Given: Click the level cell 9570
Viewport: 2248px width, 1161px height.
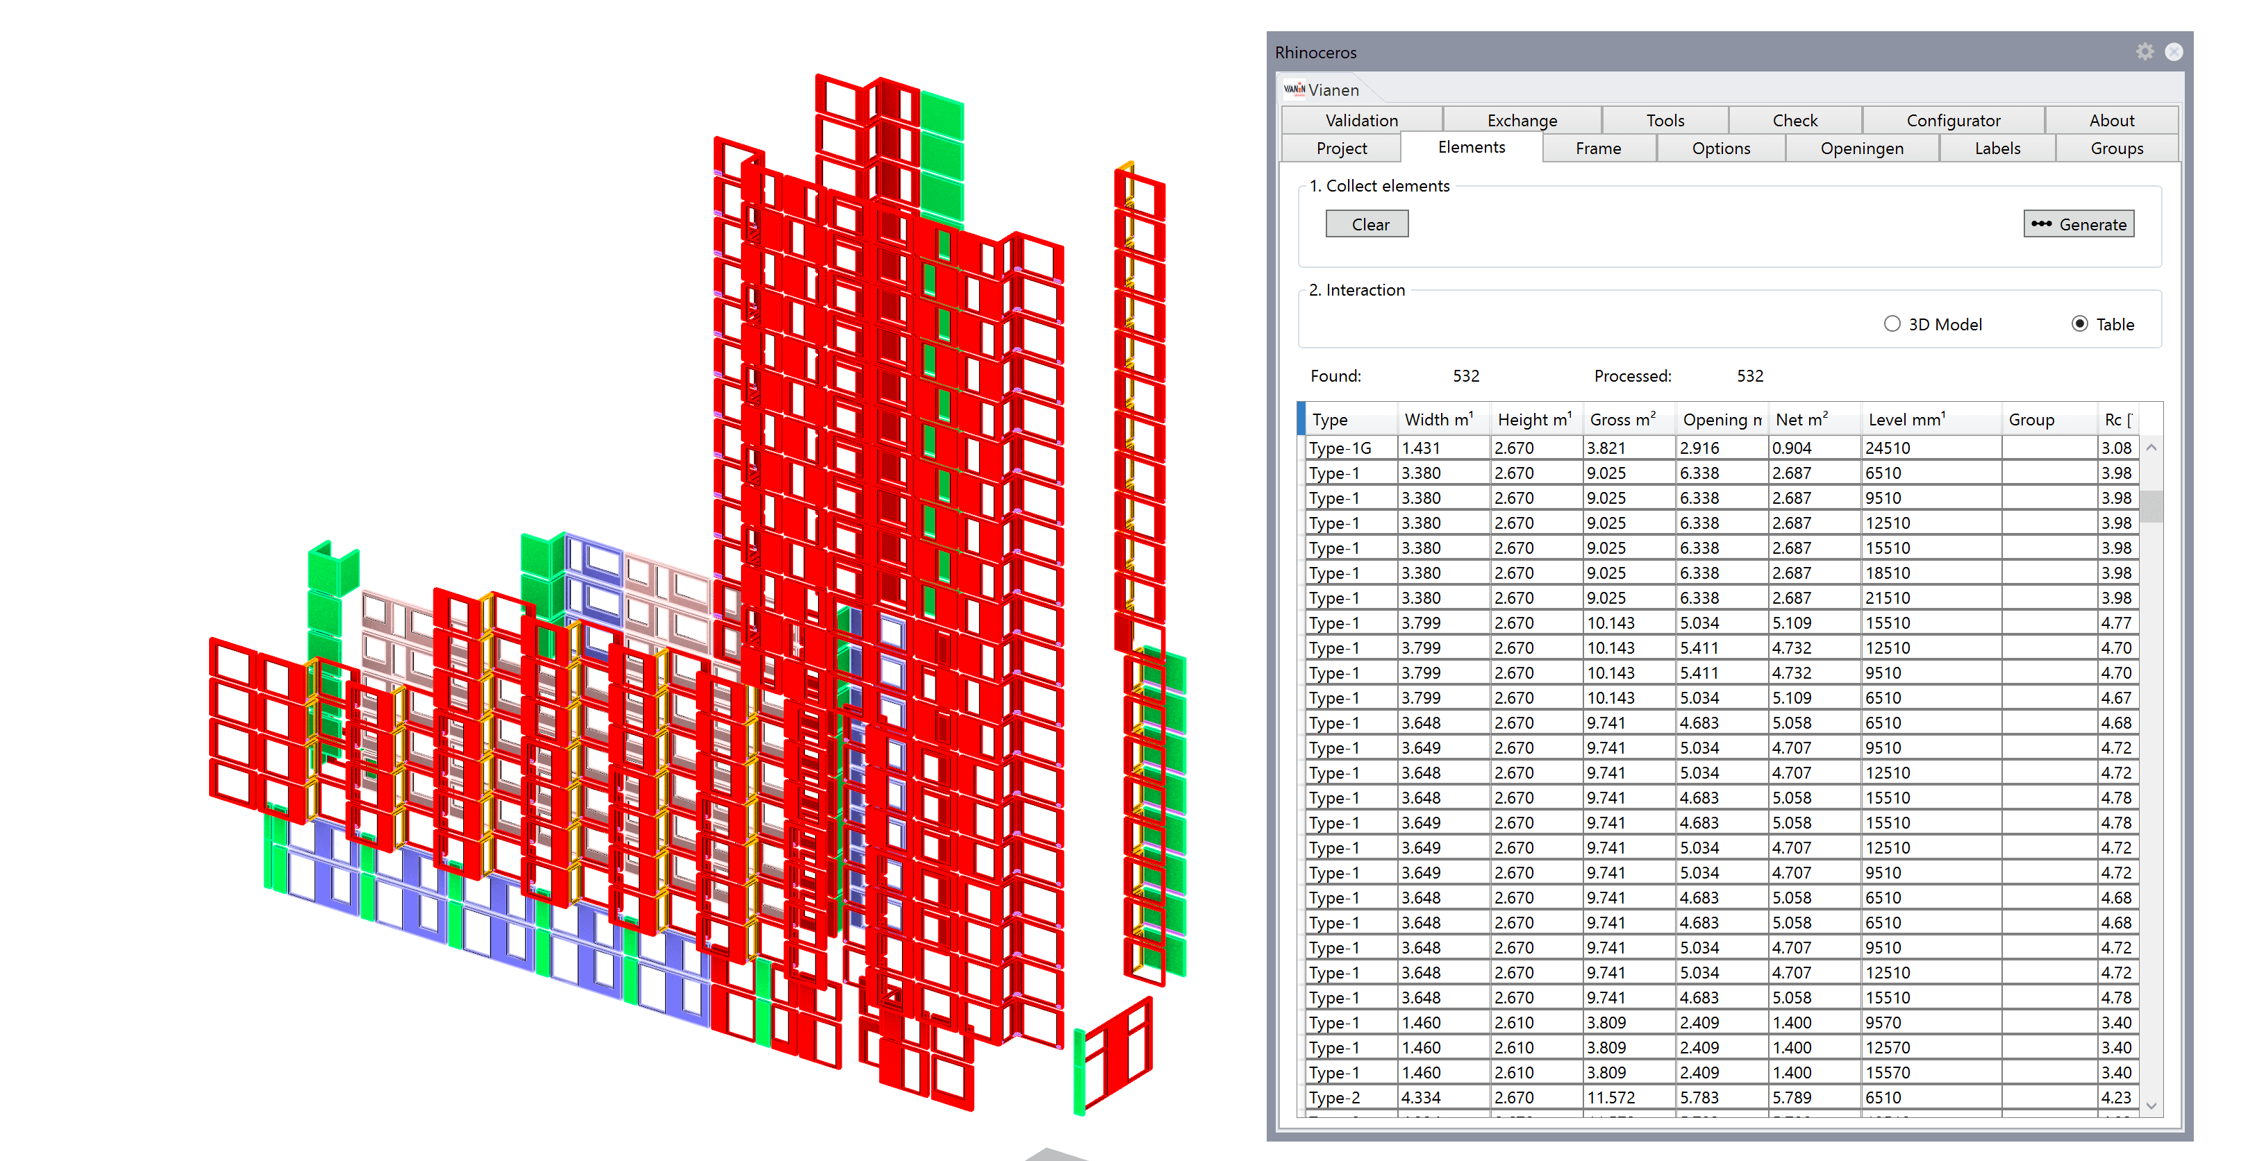Looking at the screenshot, I should tap(1931, 1022).
